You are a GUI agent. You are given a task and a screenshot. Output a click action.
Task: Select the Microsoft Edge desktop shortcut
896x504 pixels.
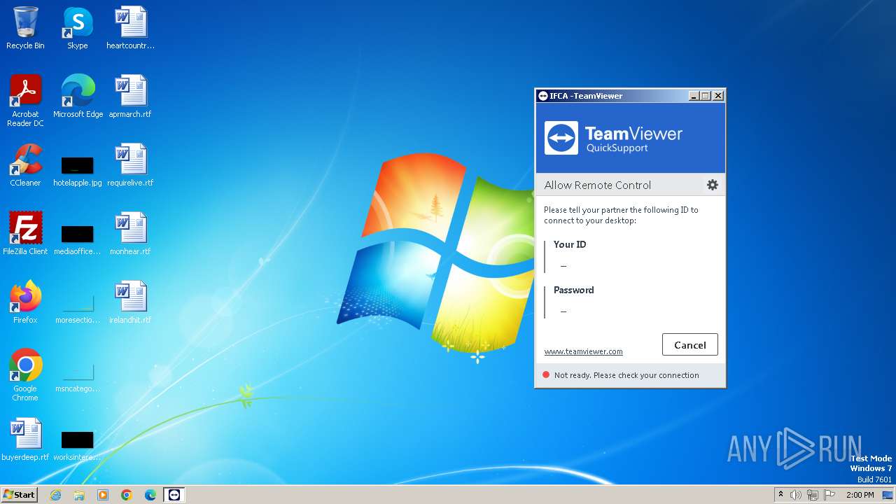[x=78, y=97]
